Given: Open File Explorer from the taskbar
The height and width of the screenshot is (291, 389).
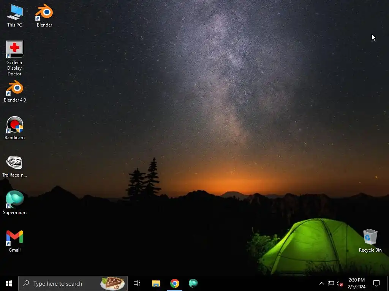Looking at the screenshot, I should click(156, 283).
